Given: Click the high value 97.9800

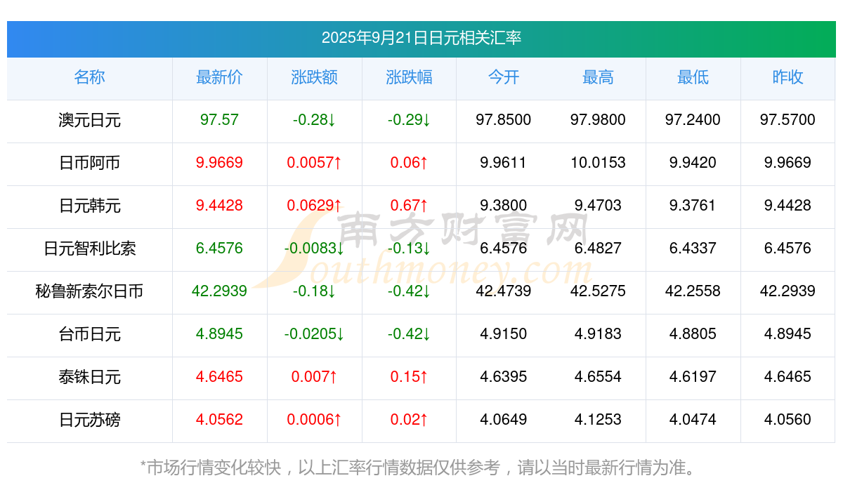Looking at the screenshot, I should pyautogui.click(x=599, y=120).
